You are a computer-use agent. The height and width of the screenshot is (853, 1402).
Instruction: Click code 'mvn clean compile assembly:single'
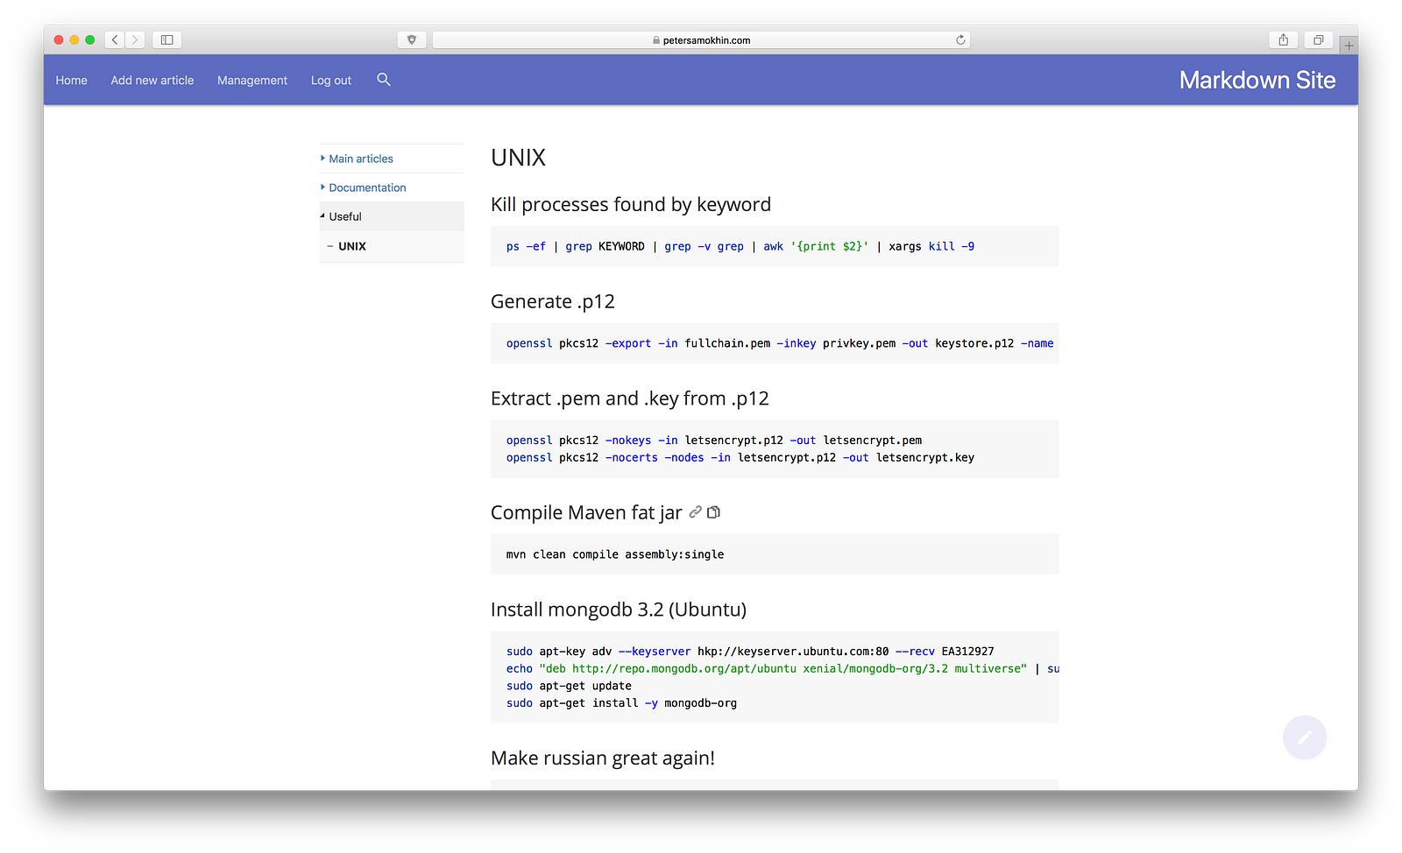615,554
